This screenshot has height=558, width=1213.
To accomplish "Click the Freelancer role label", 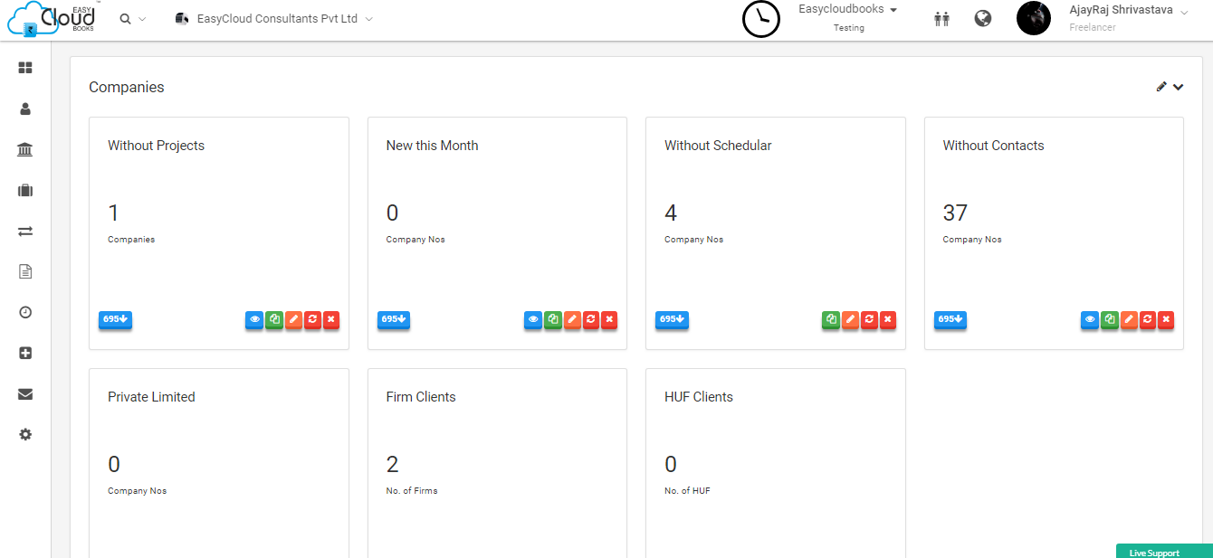I will (x=1093, y=27).
